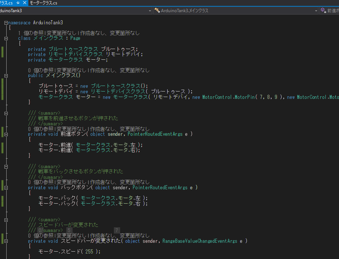Collapse the namespace ArduinoTank3 block
339x259 pixels.
click(x=6, y=23)
